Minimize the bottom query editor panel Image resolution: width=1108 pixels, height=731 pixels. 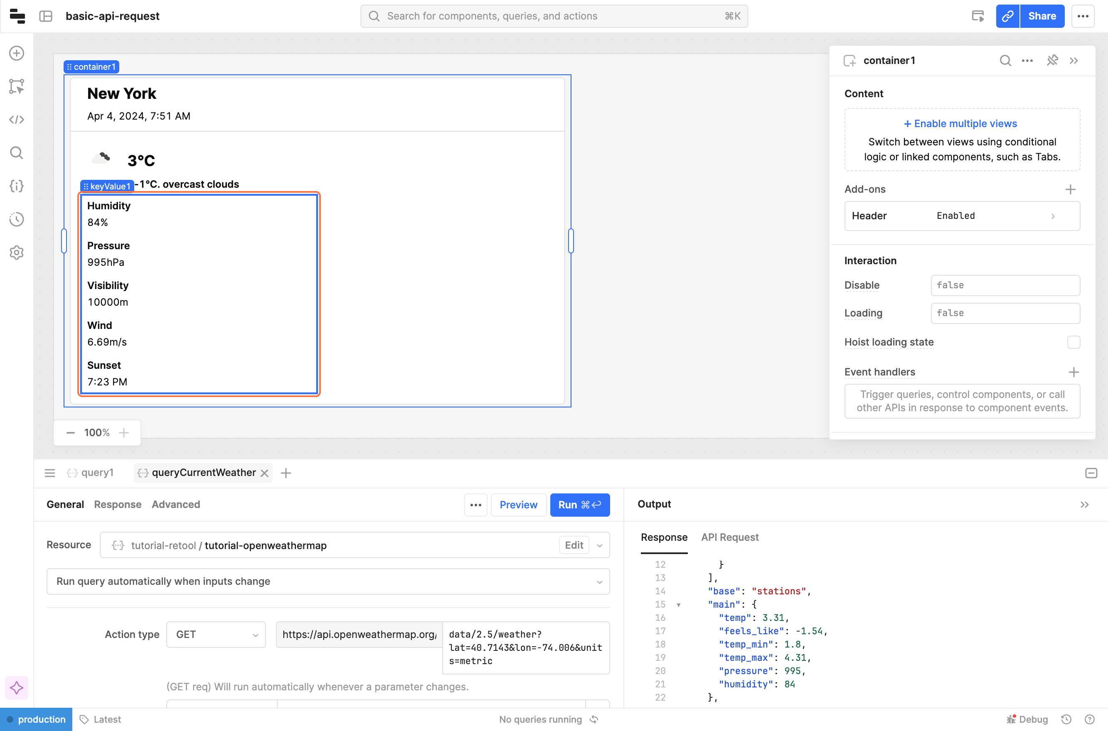(x=1091, y=473)
